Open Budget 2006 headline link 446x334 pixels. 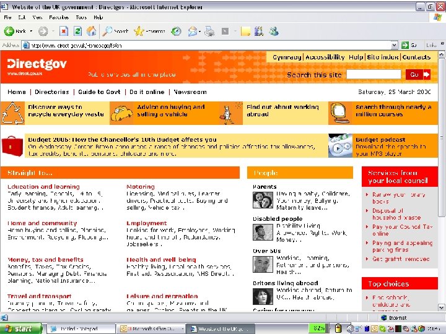coord(122,139)
